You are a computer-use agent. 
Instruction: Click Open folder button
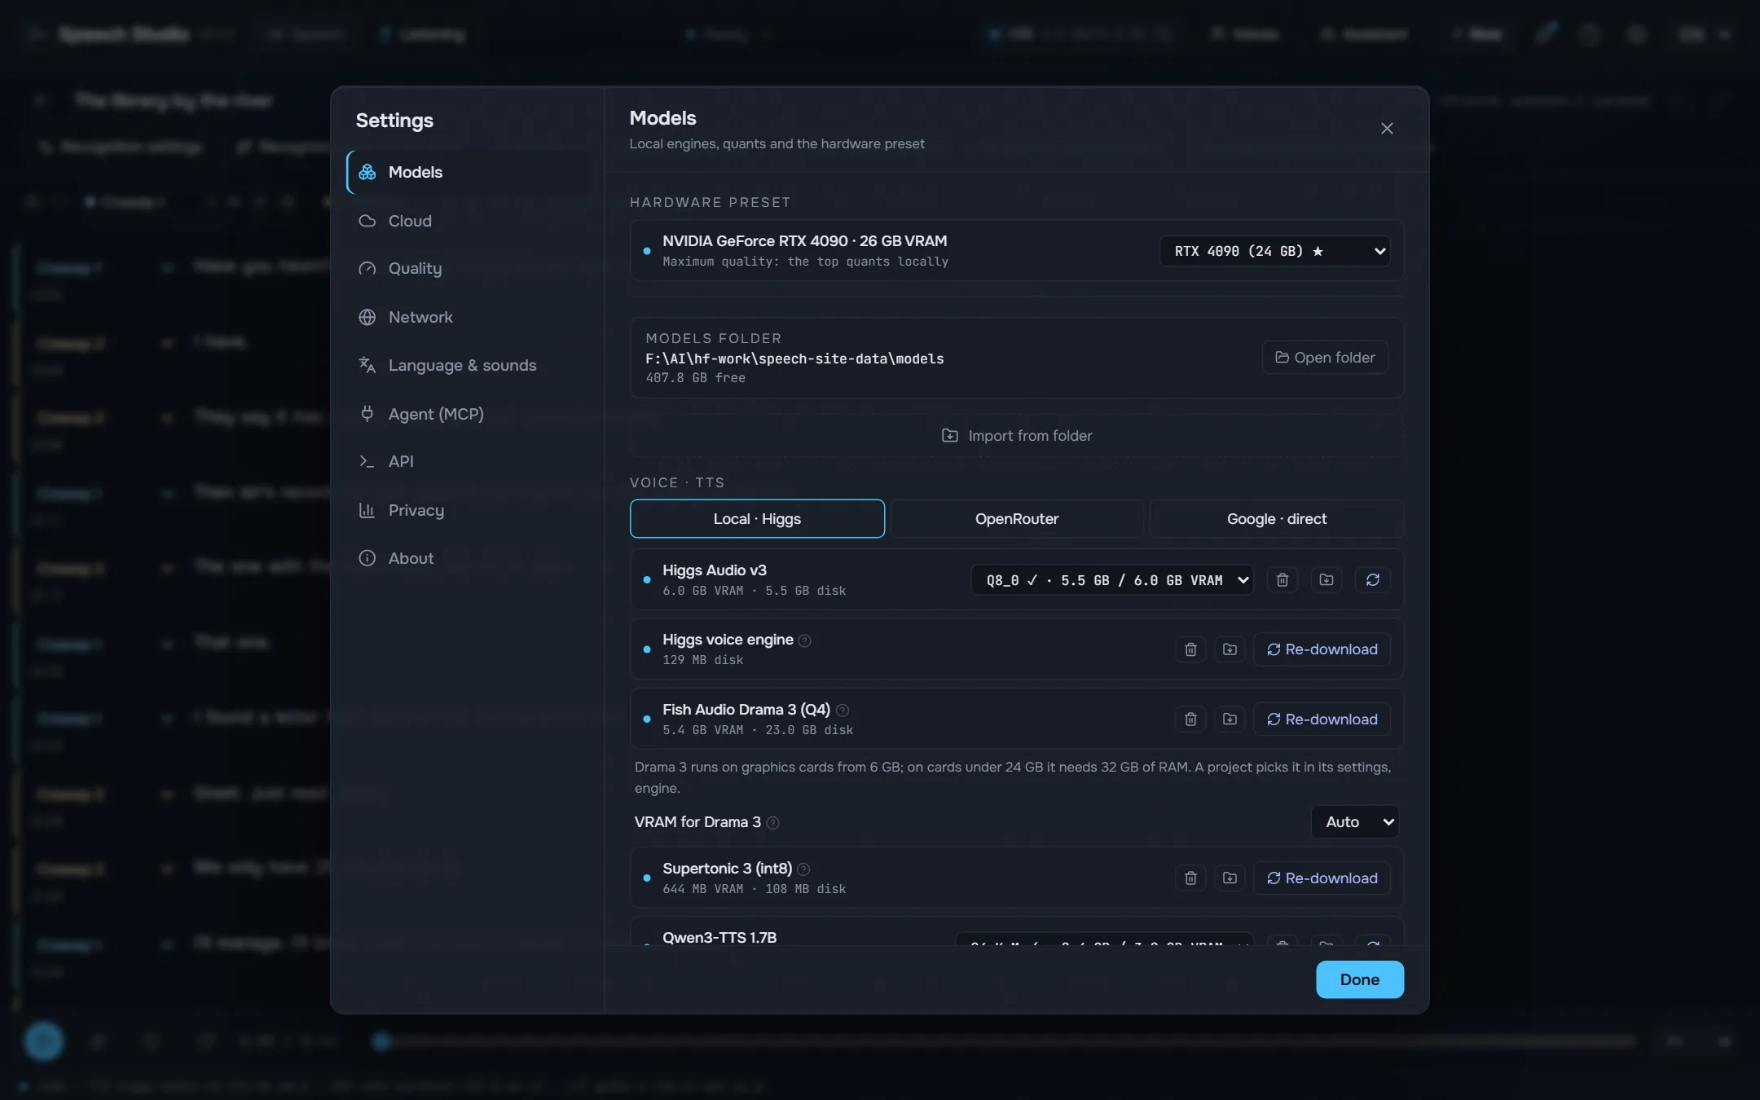[1325, 358]
